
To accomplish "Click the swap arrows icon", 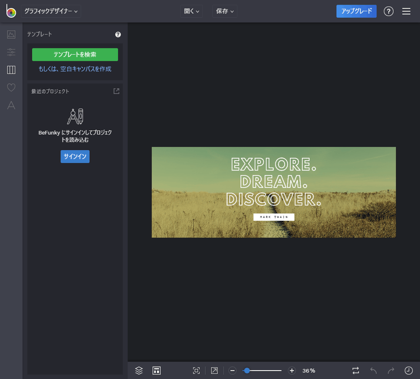I will [356, 371].
